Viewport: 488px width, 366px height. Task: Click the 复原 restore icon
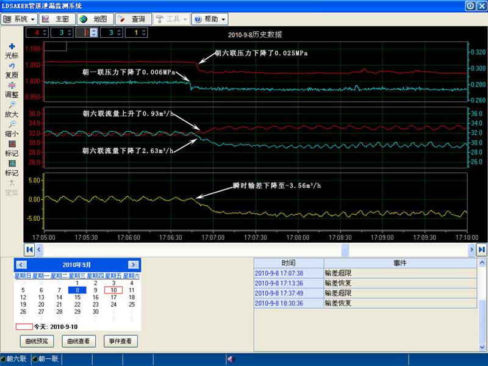click(x=12, y=66)
